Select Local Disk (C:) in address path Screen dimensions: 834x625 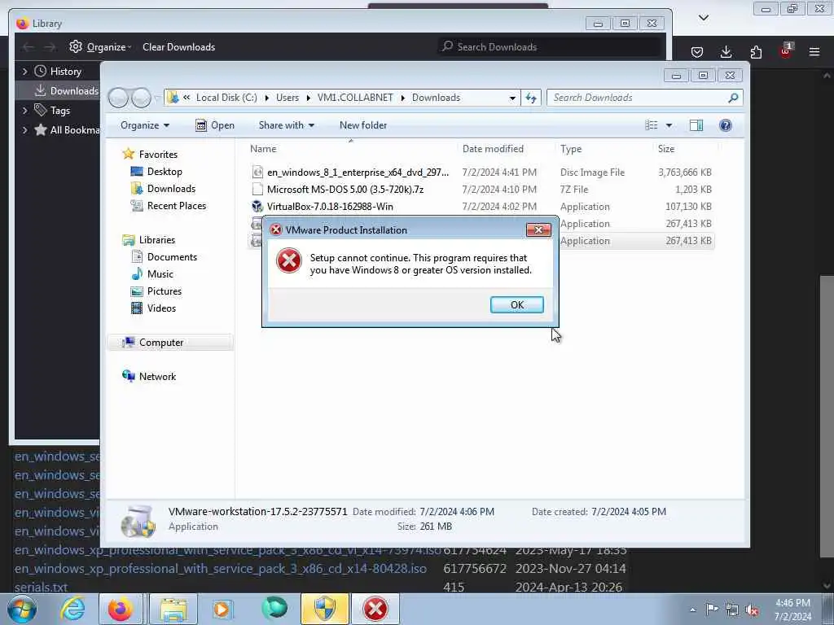226,98
